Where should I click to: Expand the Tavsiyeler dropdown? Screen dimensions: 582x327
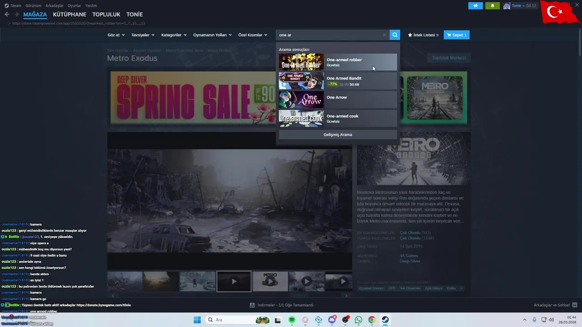(x=143, y=35)
